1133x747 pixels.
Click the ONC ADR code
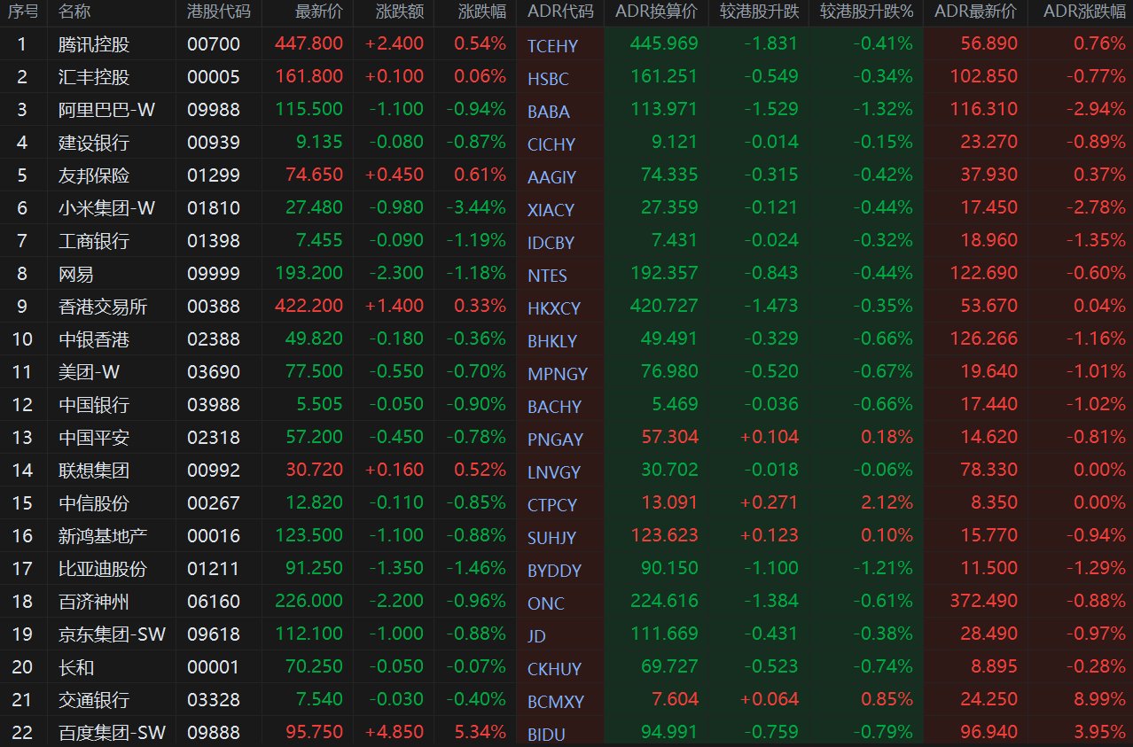(x=546, y=603)
